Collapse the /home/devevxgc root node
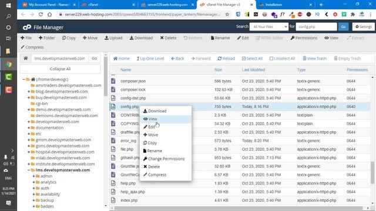The image size is (376, 211). (x=23, y=80)
